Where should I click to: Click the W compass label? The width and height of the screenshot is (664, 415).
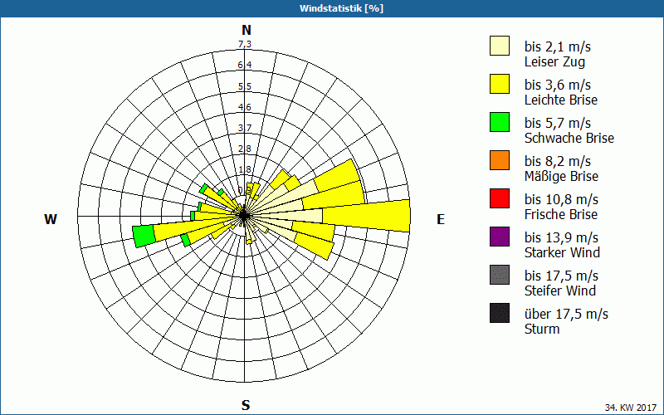point(51,219)
